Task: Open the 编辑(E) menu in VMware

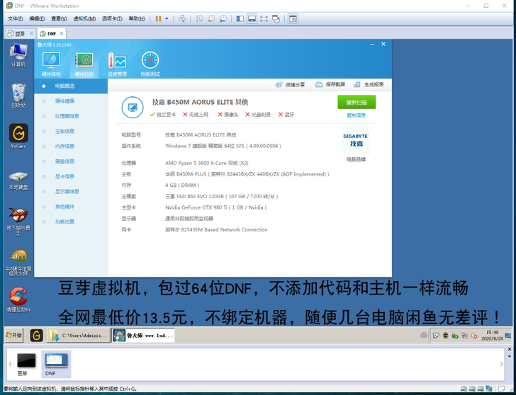Action: coord(37,18)
